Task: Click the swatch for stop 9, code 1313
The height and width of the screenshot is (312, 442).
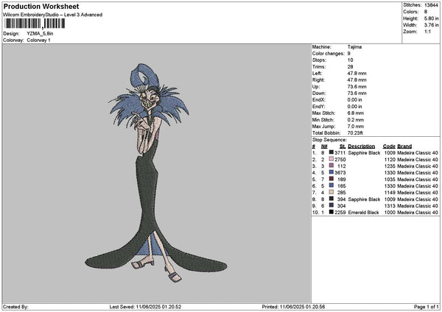Action: point(331,205)
